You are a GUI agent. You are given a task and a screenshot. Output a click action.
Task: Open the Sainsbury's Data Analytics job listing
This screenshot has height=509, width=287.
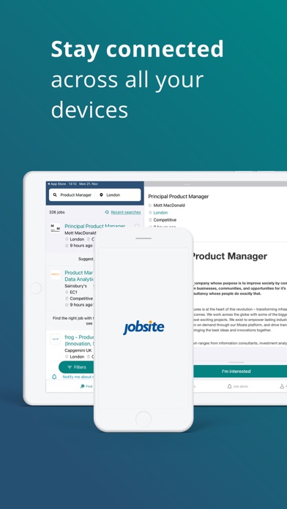(79, 276)
